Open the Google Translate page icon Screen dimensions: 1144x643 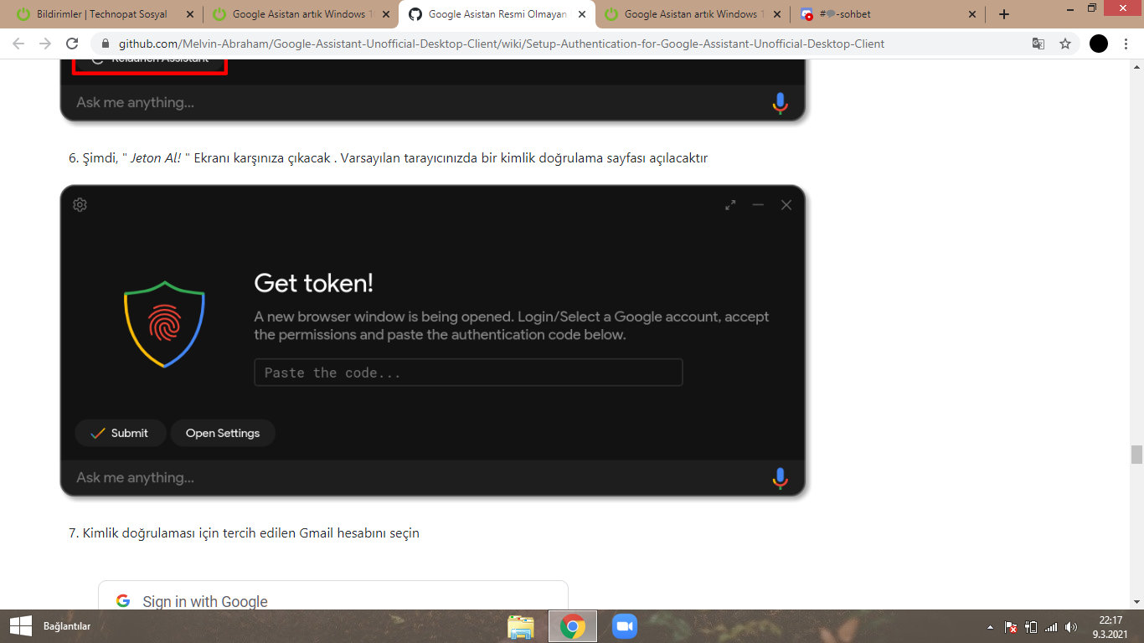tap(1038, 44)
